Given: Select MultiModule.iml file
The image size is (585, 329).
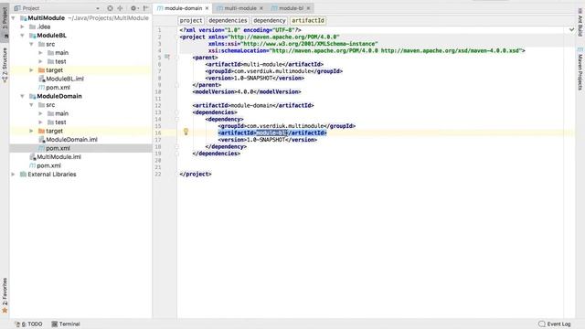Looking at the screenshot, I should [x=58, y=156].
